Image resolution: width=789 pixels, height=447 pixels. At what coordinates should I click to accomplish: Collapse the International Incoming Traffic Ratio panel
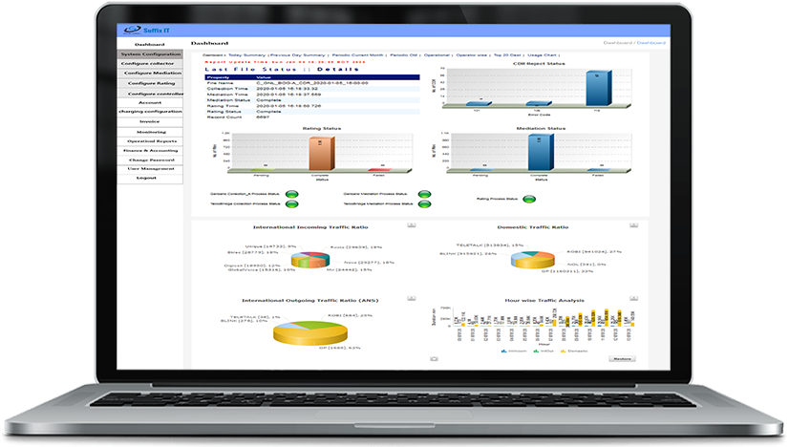click(409, 226)
